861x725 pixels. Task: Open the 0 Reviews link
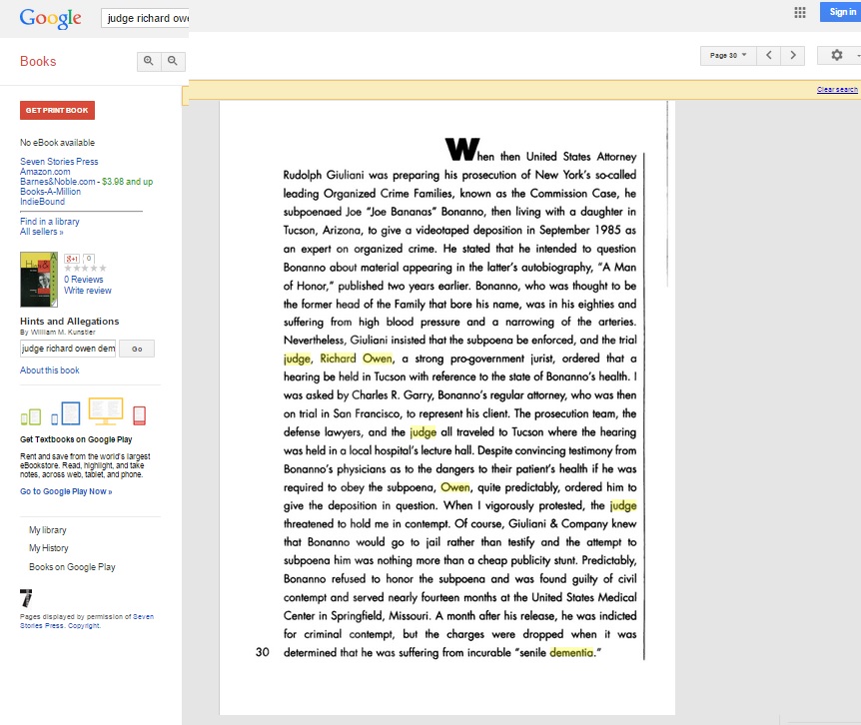(84, 280)
